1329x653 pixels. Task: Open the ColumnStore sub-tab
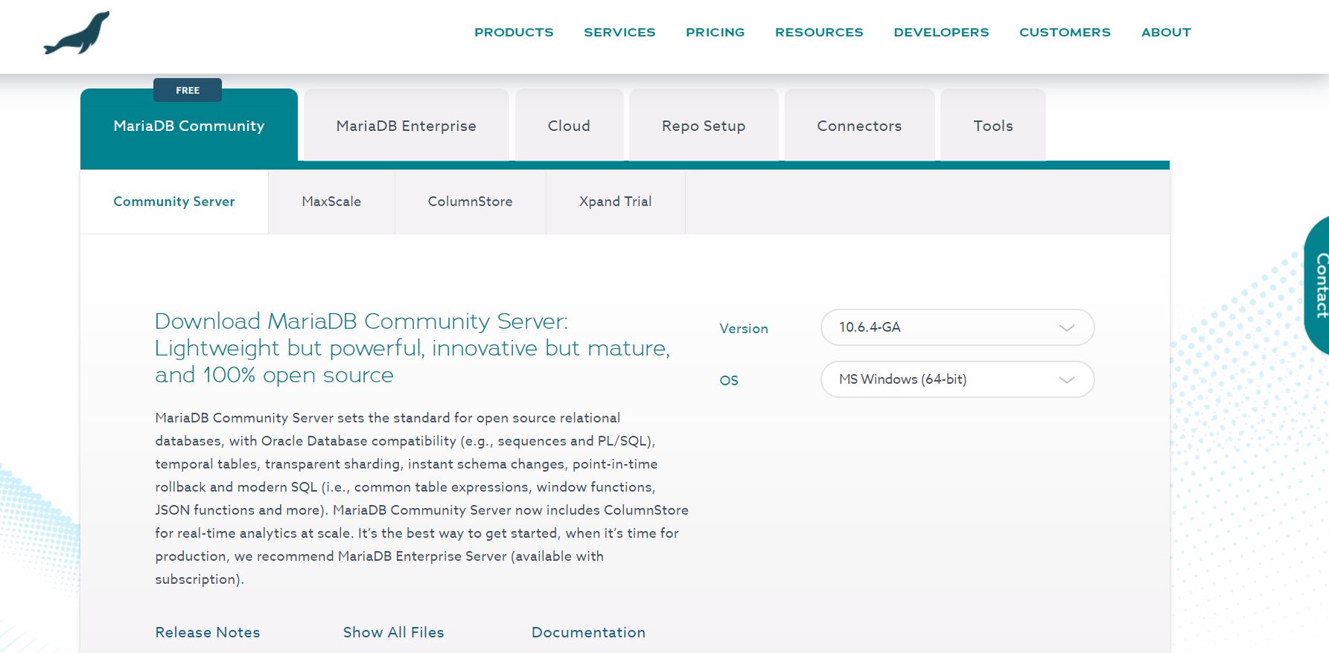point(470,202)
